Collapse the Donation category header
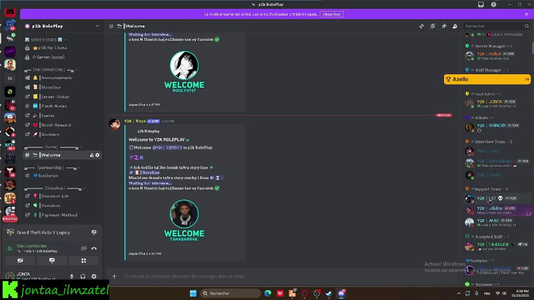Image resolution: width=534 pixels, height=300 pixels. click(x=54, y=188)
